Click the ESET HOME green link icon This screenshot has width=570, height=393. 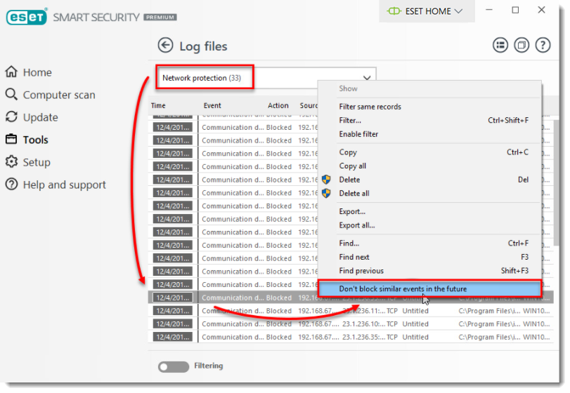394,11
